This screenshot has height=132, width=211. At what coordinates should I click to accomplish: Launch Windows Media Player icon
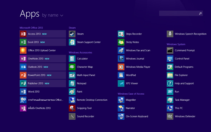(x=121, y=67)
